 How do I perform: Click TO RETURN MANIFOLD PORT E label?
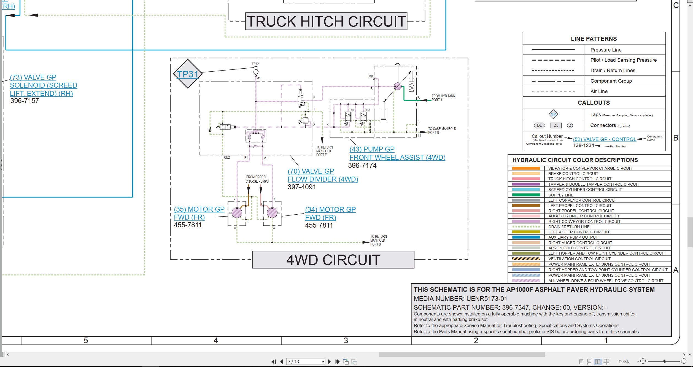pyautogui.click(x=324, y=151)
